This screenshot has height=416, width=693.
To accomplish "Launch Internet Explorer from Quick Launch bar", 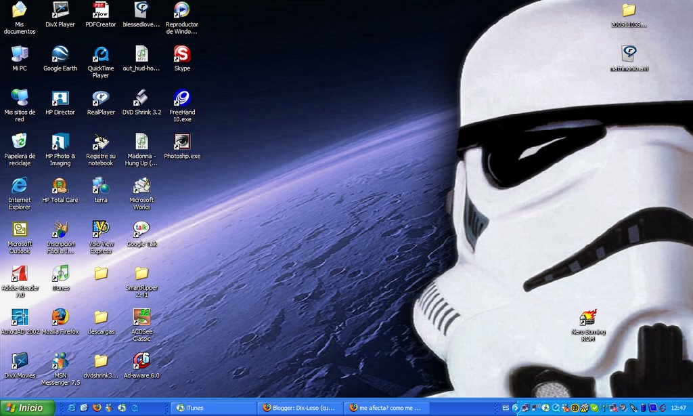I will pos(71,408).
